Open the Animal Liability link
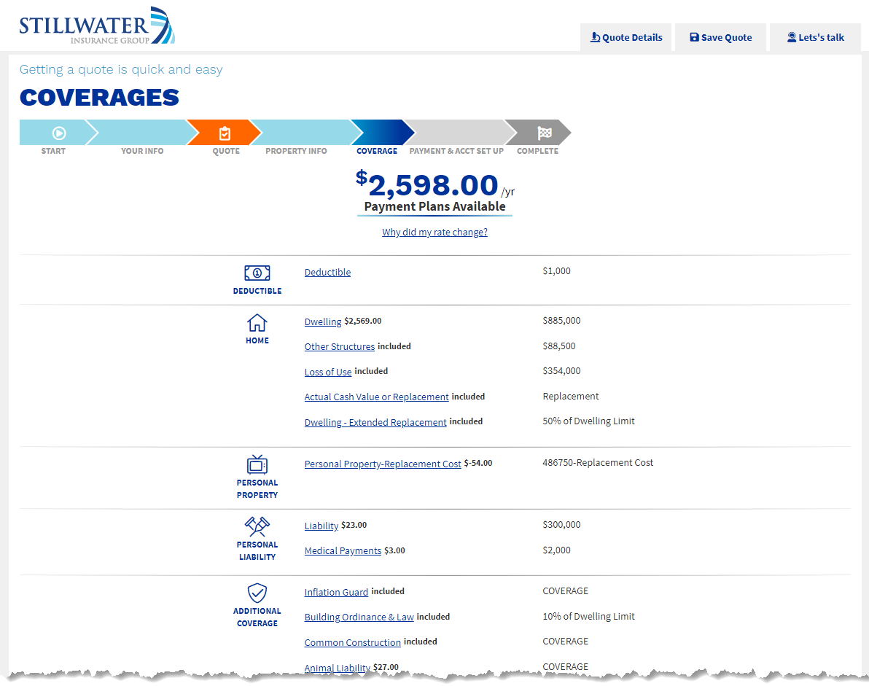 pyautogui.click(x=337, y=668)
